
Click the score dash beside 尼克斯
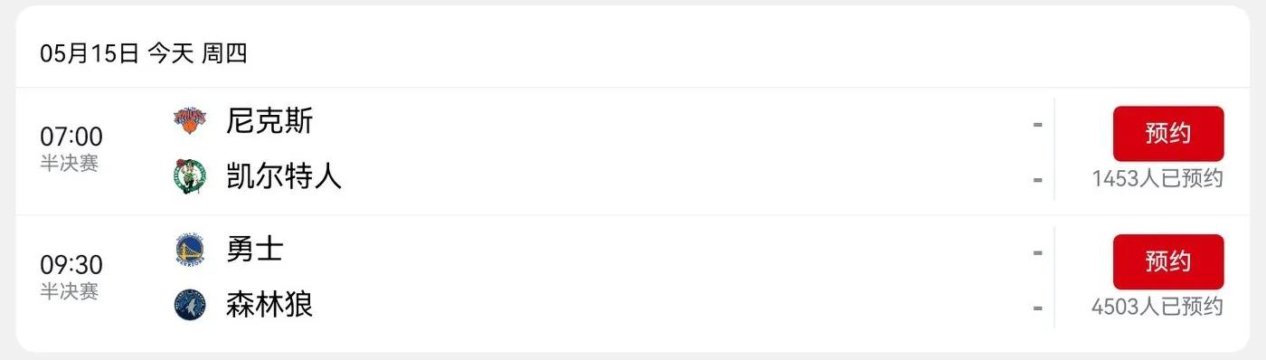point(1037,124)
